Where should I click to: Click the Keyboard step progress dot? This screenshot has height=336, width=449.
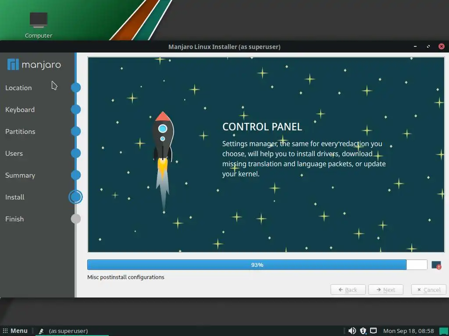pos(76,109)
